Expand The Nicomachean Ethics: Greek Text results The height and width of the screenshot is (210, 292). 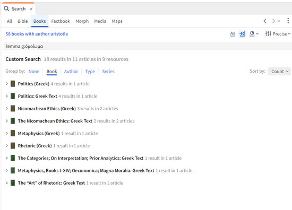pos(7,121)
